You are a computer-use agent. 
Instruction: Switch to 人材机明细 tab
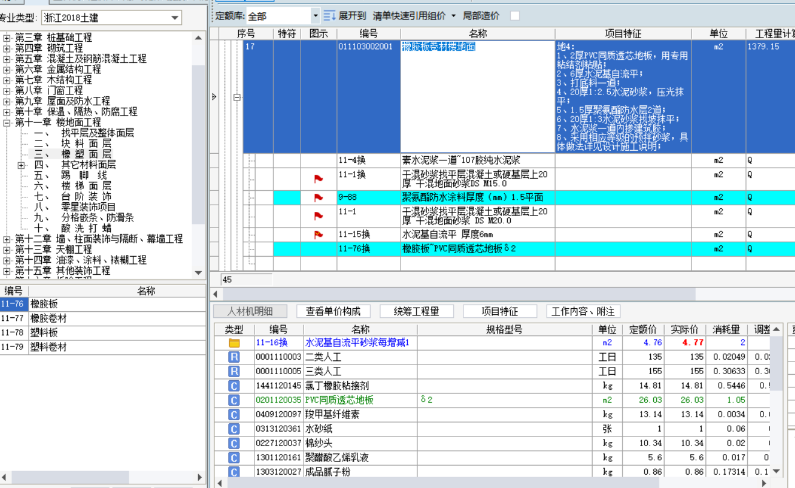[250, 311]
